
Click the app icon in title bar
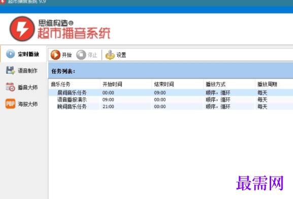[x=3, y=2]
